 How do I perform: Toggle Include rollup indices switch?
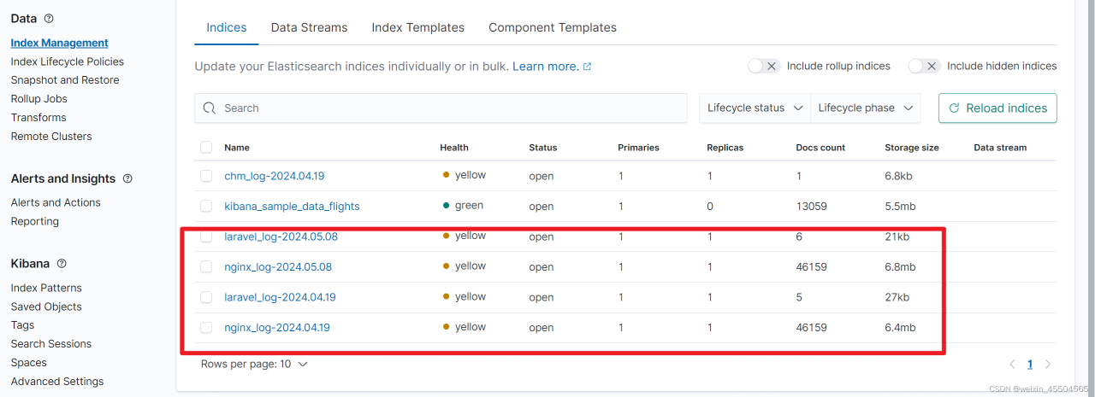pos(763,66)
